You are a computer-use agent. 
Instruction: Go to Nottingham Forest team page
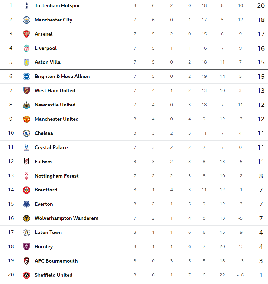[57, 176]
